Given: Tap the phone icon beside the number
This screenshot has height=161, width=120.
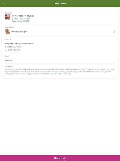Looking at the screenshot, I should [x=5, y=50].
